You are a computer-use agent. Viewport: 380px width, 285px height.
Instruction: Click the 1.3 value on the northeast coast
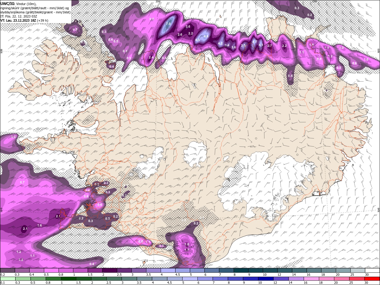[327, 47]
